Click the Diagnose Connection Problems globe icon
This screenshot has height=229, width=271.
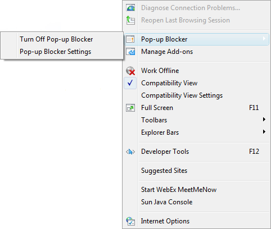130,8
